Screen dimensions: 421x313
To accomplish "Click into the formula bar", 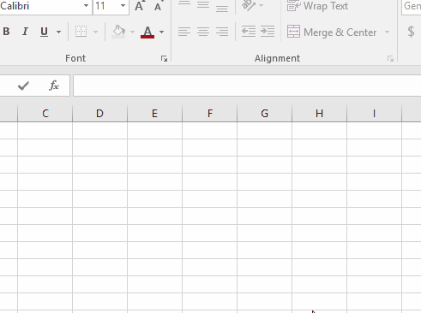I will click(247, 86).
